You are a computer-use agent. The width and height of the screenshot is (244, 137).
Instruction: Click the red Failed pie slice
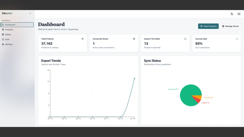tap(198, 100)
